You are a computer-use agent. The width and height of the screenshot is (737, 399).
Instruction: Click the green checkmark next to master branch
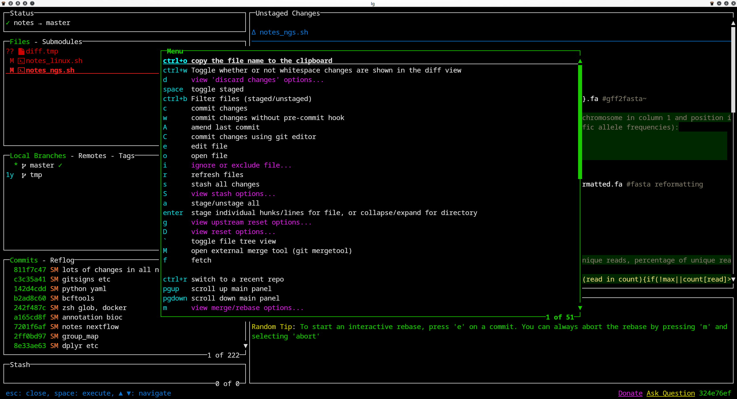click(60, 166)
